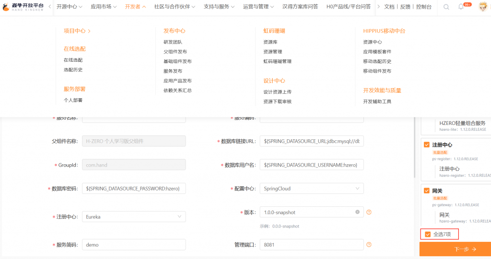491x259 pixels.
Task: Click the search magnifier icon in header
Action: tap(446, 7)
